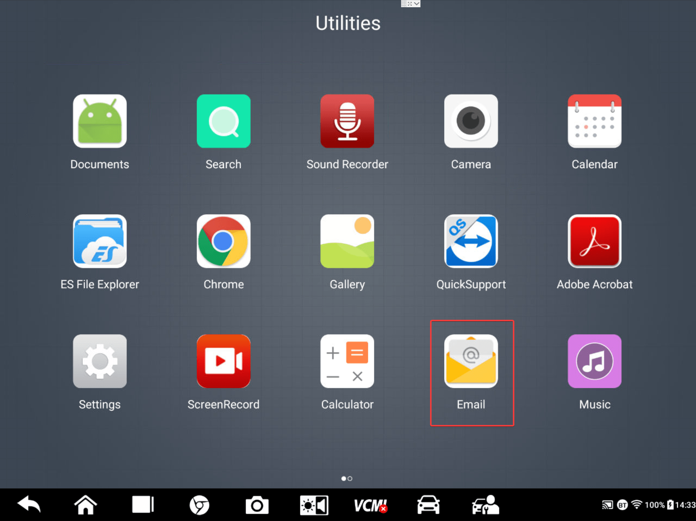Open brightness and volume control
Screen dimensions: 696x521
coord(314,505)
